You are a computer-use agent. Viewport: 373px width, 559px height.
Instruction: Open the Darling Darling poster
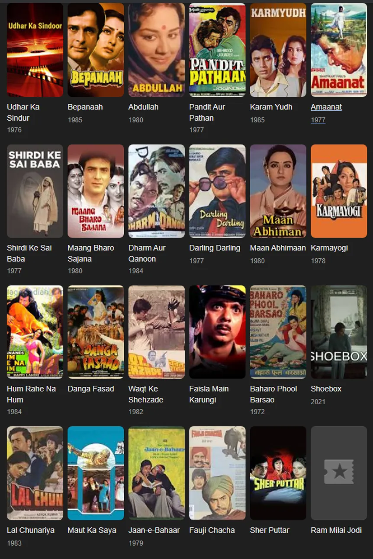tap(217, 191)
